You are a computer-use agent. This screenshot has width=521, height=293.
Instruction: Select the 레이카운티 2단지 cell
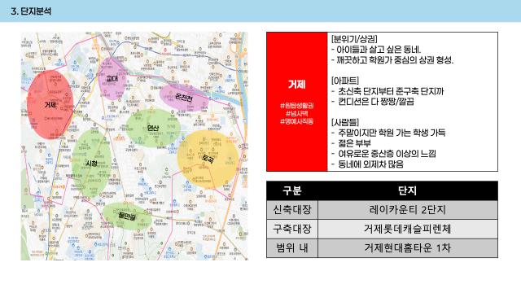pos(407,210)
